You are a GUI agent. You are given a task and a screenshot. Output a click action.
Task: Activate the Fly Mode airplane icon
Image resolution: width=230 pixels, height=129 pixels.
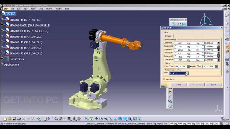point(87,119)
